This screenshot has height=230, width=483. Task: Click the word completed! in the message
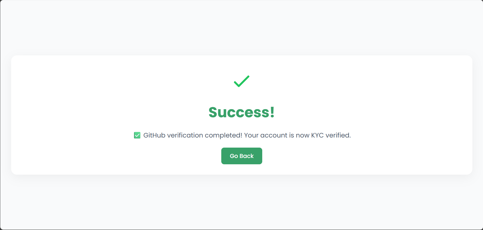pyautogui.click(x=224, y=135)
